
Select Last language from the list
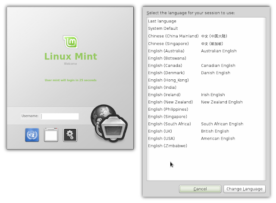pos(162,21)
